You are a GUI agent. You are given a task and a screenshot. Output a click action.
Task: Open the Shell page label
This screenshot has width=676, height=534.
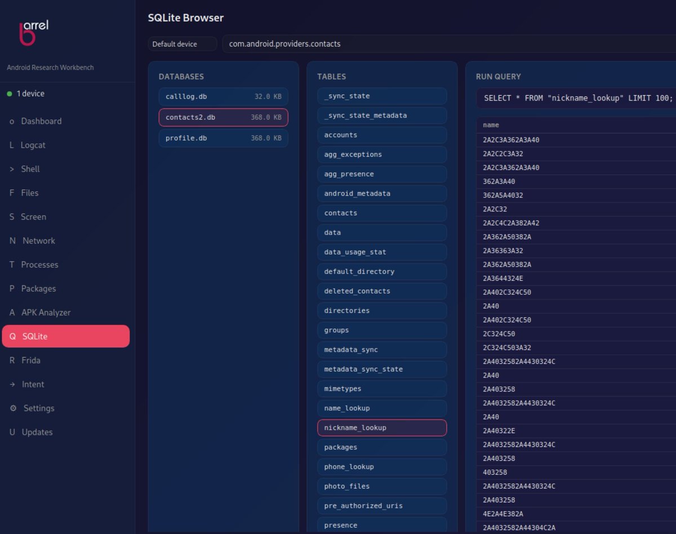coord(30,169)
